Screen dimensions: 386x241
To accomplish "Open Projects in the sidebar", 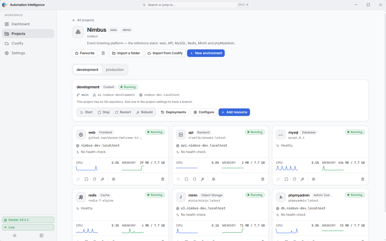I will (x=28, y=34).
